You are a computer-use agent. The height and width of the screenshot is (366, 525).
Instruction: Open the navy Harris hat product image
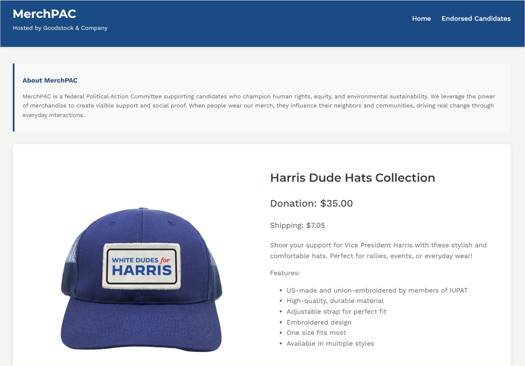pyautogui.click(x=141, y=280)
